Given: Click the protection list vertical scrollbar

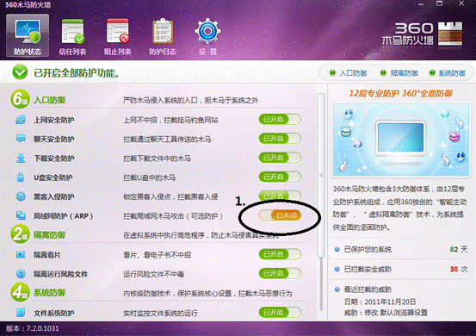Looking at the screenshot, I should (321, 176).
